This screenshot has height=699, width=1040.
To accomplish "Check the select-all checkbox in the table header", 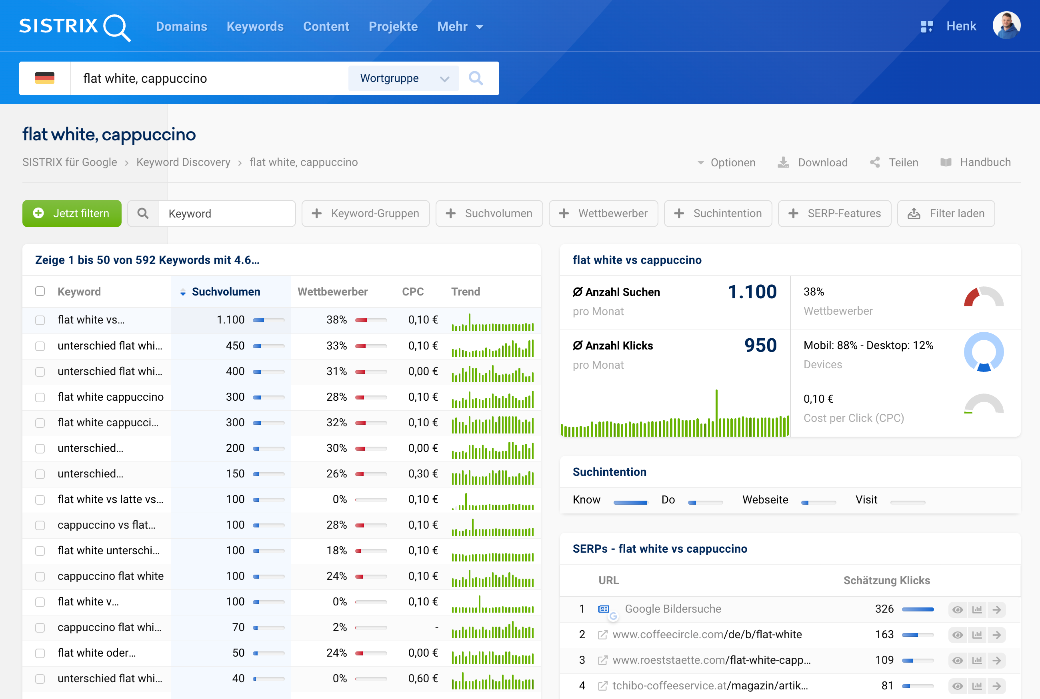I will click(x=40, y=291).
